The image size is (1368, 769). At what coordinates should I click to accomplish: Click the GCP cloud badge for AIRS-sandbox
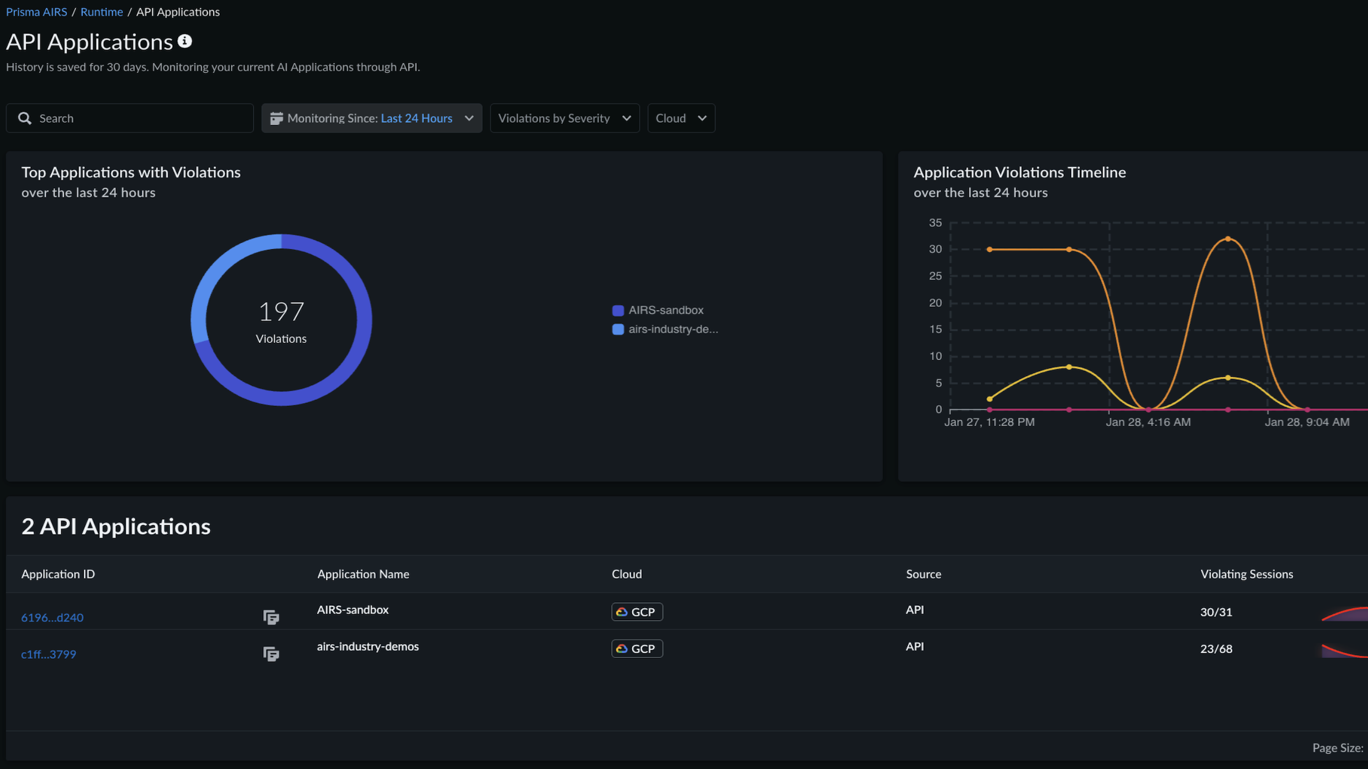click(636, 612)
